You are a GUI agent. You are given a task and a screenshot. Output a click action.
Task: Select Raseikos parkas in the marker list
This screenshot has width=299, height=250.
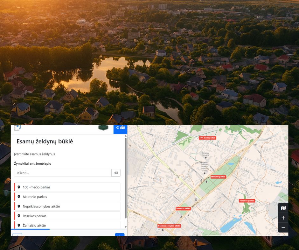(67, 216)
